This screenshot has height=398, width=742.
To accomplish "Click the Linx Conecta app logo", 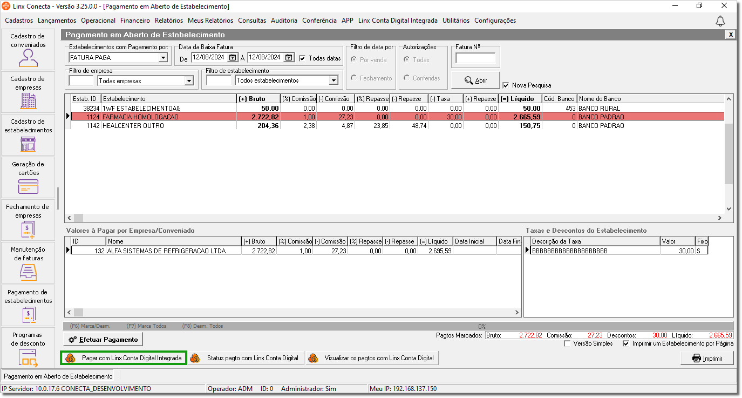I will (6, 6).
